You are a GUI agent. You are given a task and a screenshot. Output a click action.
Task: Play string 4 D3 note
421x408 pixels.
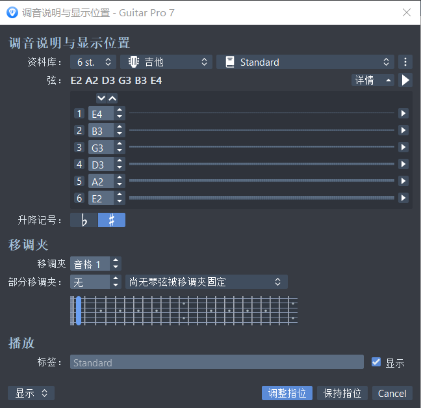click(403, 164)
